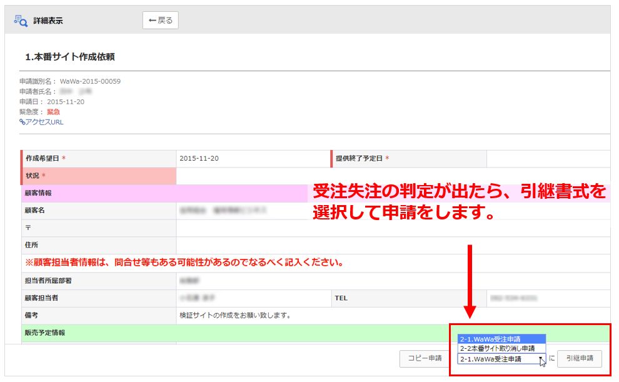Viewport: 619px width, 382px height.
Task: Click the 担当者所属部署 field label
Action: 47,281
